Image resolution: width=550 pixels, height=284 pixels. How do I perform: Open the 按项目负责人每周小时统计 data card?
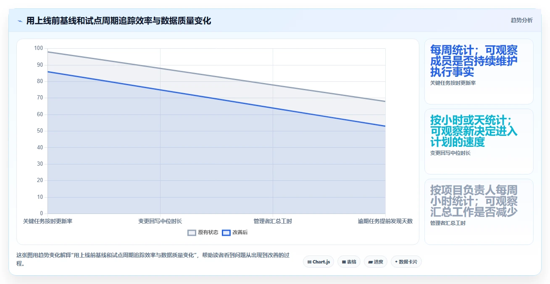[479, 211]
